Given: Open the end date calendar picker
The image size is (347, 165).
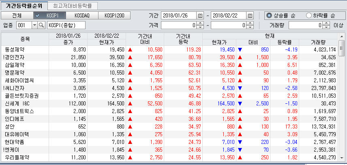Looking at the screenshot, I should [250, 15].
